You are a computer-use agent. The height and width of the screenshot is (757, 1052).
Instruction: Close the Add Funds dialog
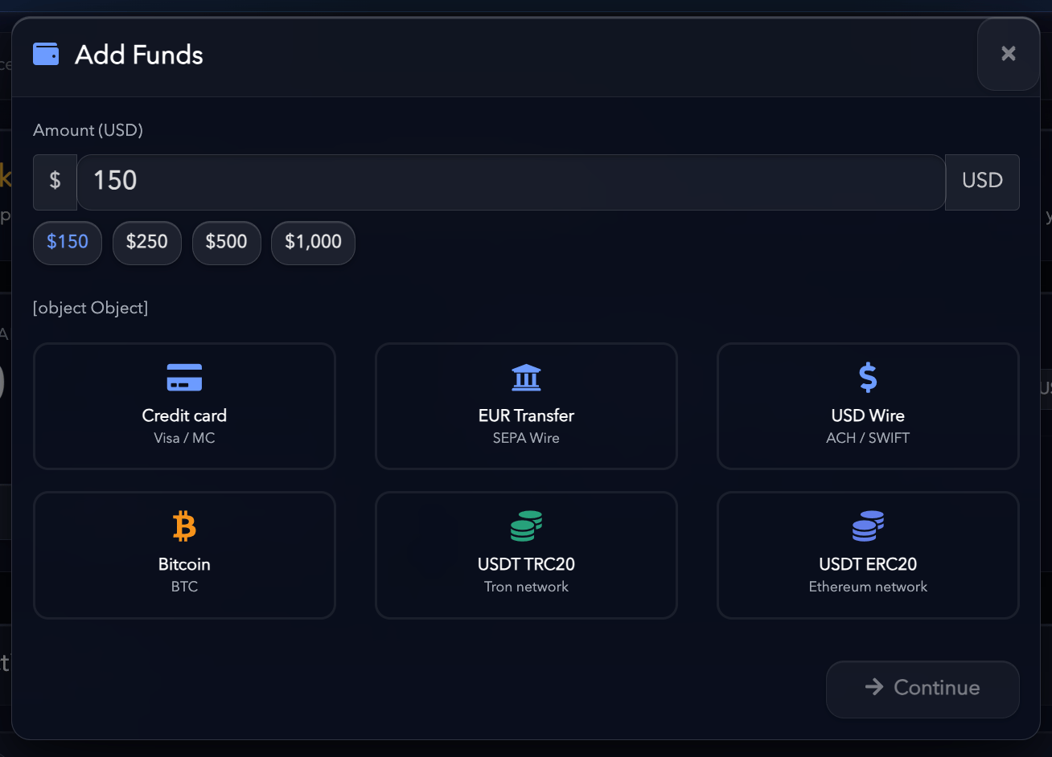click(x=1008, y=54)
